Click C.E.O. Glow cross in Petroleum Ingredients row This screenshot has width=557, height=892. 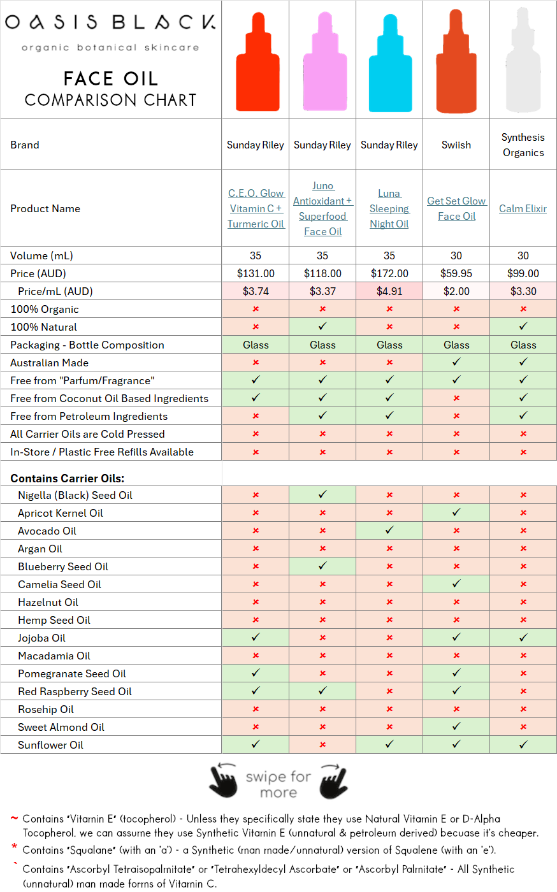[x=256, y=416]
